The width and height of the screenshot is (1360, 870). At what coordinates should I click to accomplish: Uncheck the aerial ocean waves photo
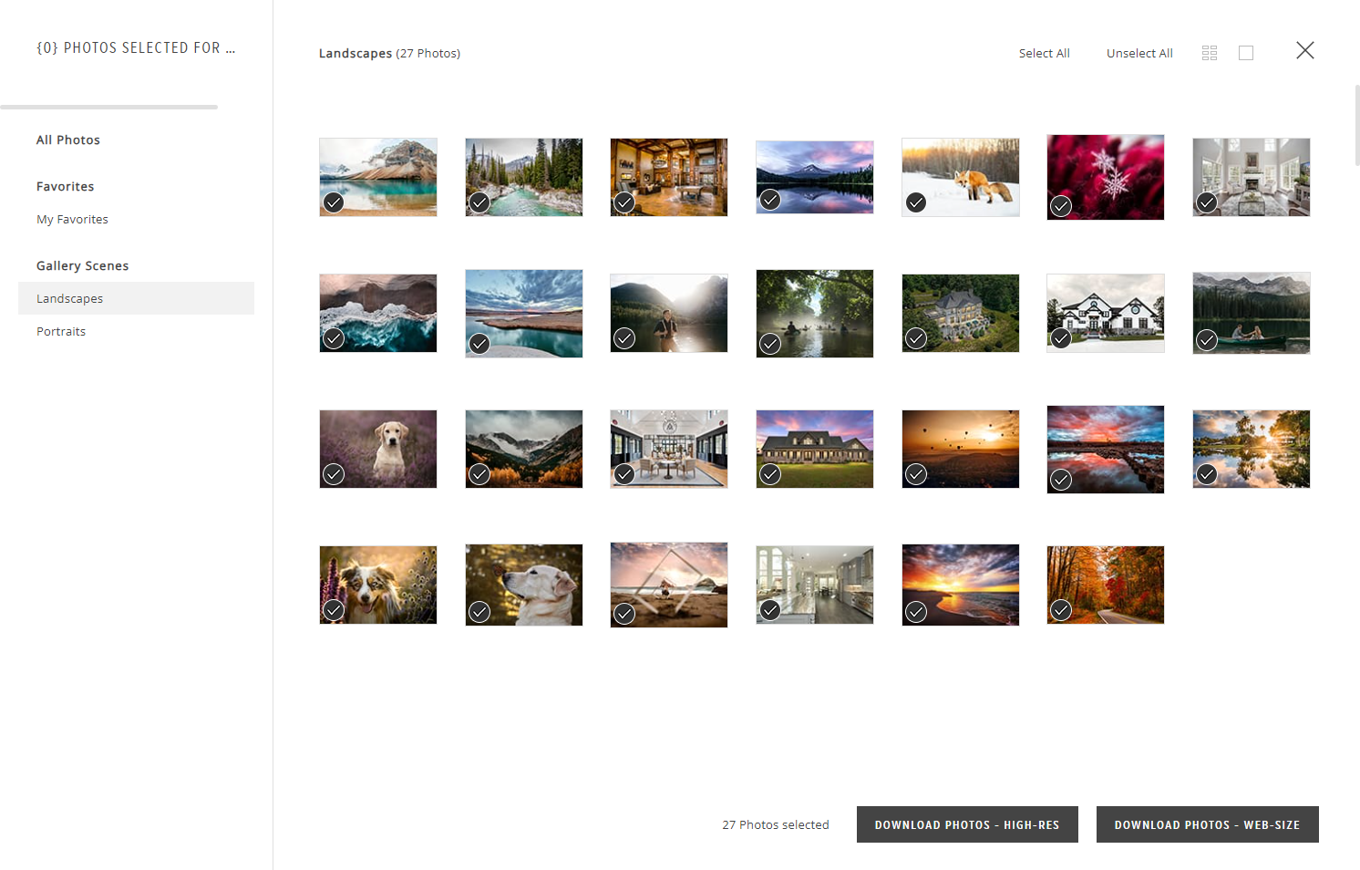[334, 338]
